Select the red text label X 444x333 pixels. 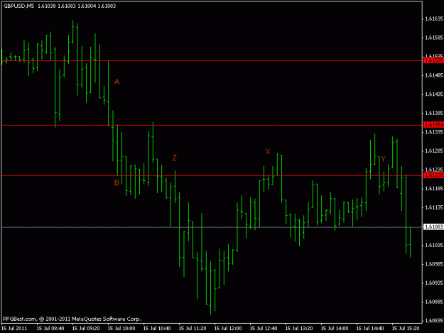click(268, 152)
